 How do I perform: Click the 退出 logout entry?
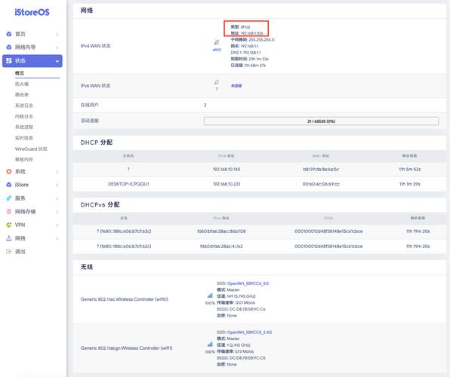(20, 251)
